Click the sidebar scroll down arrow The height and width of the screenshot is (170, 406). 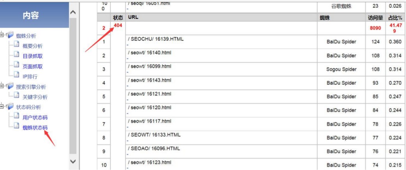73,161
